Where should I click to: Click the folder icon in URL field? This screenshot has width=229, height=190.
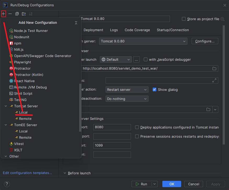click(214, 69)
